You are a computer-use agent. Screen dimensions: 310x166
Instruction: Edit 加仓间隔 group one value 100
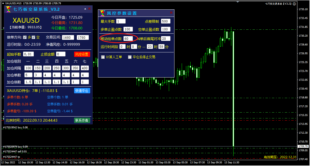click(x=28, y=68)
